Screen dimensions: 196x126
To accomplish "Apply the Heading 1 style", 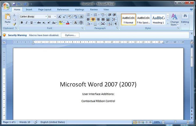I will 158,20.
